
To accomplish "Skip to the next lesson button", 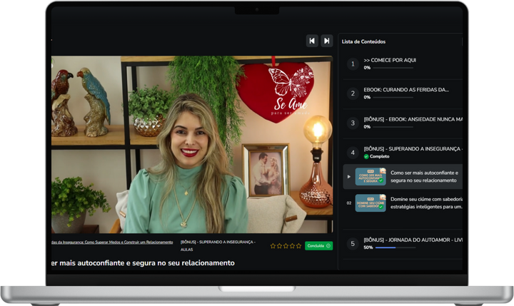I will (326, 41).
